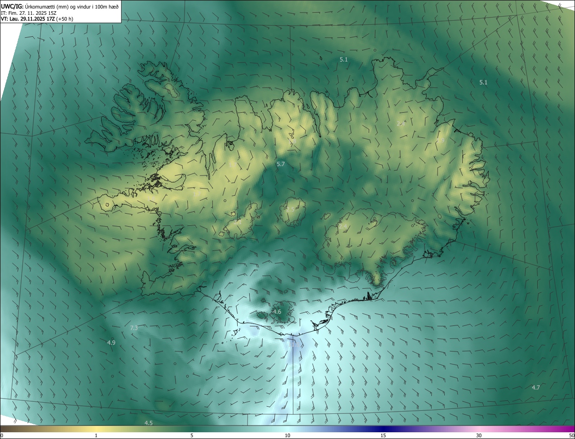
Task: Select the 5.7 value label on the map
Action: [x=281, y=164]
